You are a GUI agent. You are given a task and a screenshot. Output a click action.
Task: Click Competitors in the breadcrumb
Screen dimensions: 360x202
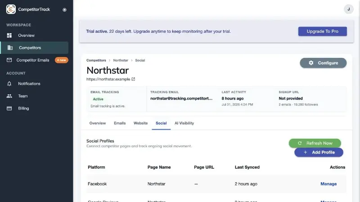click(96, 60)
